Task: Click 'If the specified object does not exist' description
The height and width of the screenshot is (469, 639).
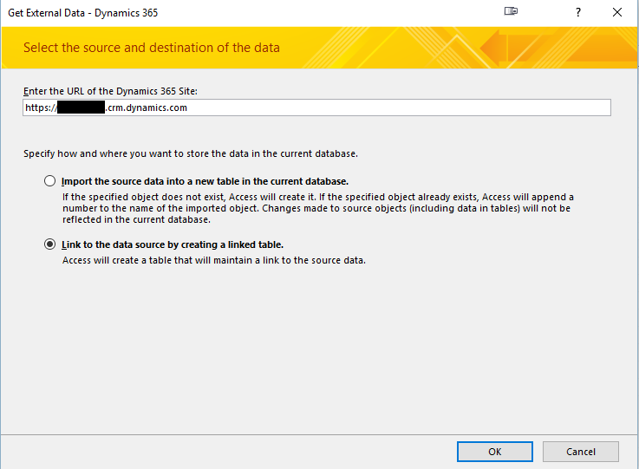Action: [x=318, y=208]
